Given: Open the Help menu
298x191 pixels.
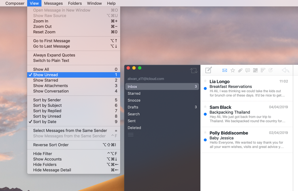Looking at the screenshot, I should point(111,3).
